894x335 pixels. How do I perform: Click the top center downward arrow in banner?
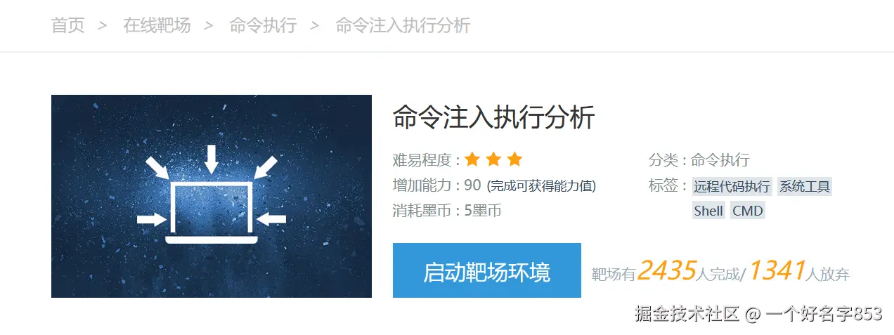[x=212, y=159]
